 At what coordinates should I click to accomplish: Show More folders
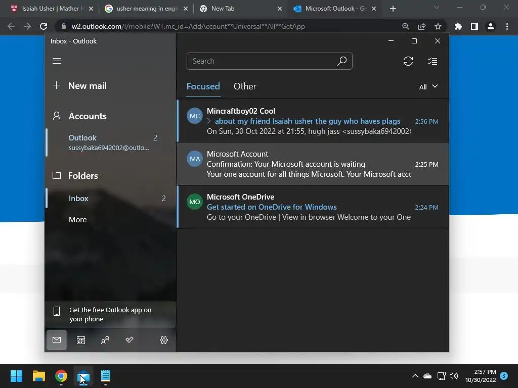pyautogui.click(x=77, y=220)
